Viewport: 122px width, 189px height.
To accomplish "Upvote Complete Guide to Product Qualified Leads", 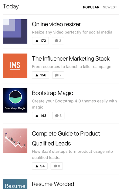I will point(40,166).
